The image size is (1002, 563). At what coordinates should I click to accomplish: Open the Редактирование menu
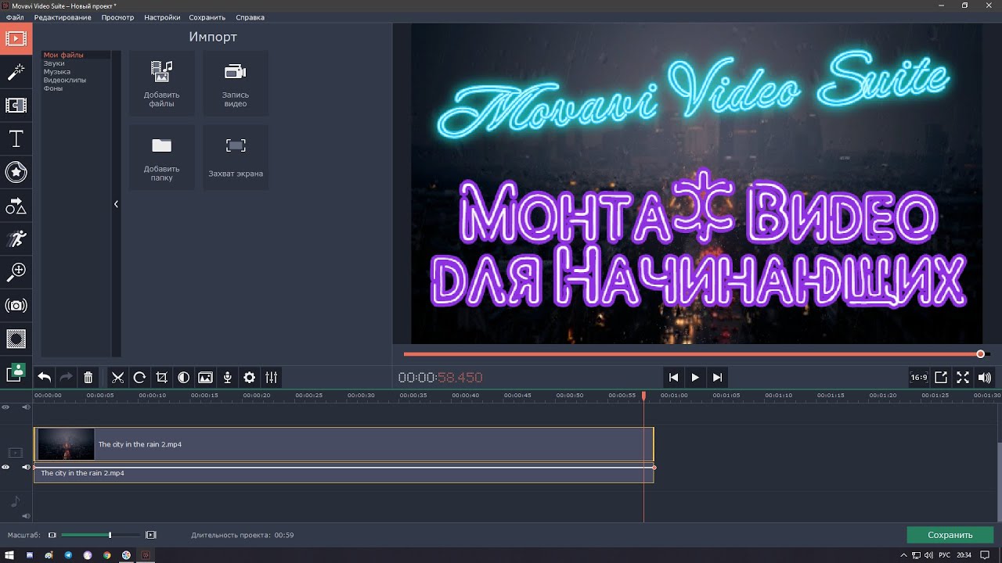[63, 17]
